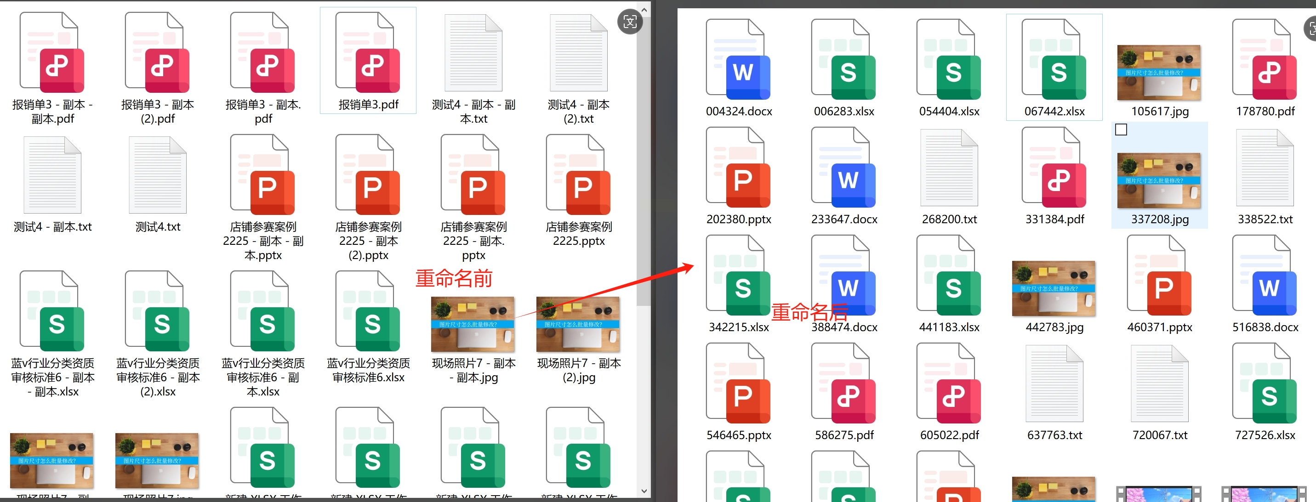The width and height of the screenshot is (1316, 502).
Task: Click the 蓝v行业分类资质审核标准6.xlsx name label
Action: (x=368, y=370)
